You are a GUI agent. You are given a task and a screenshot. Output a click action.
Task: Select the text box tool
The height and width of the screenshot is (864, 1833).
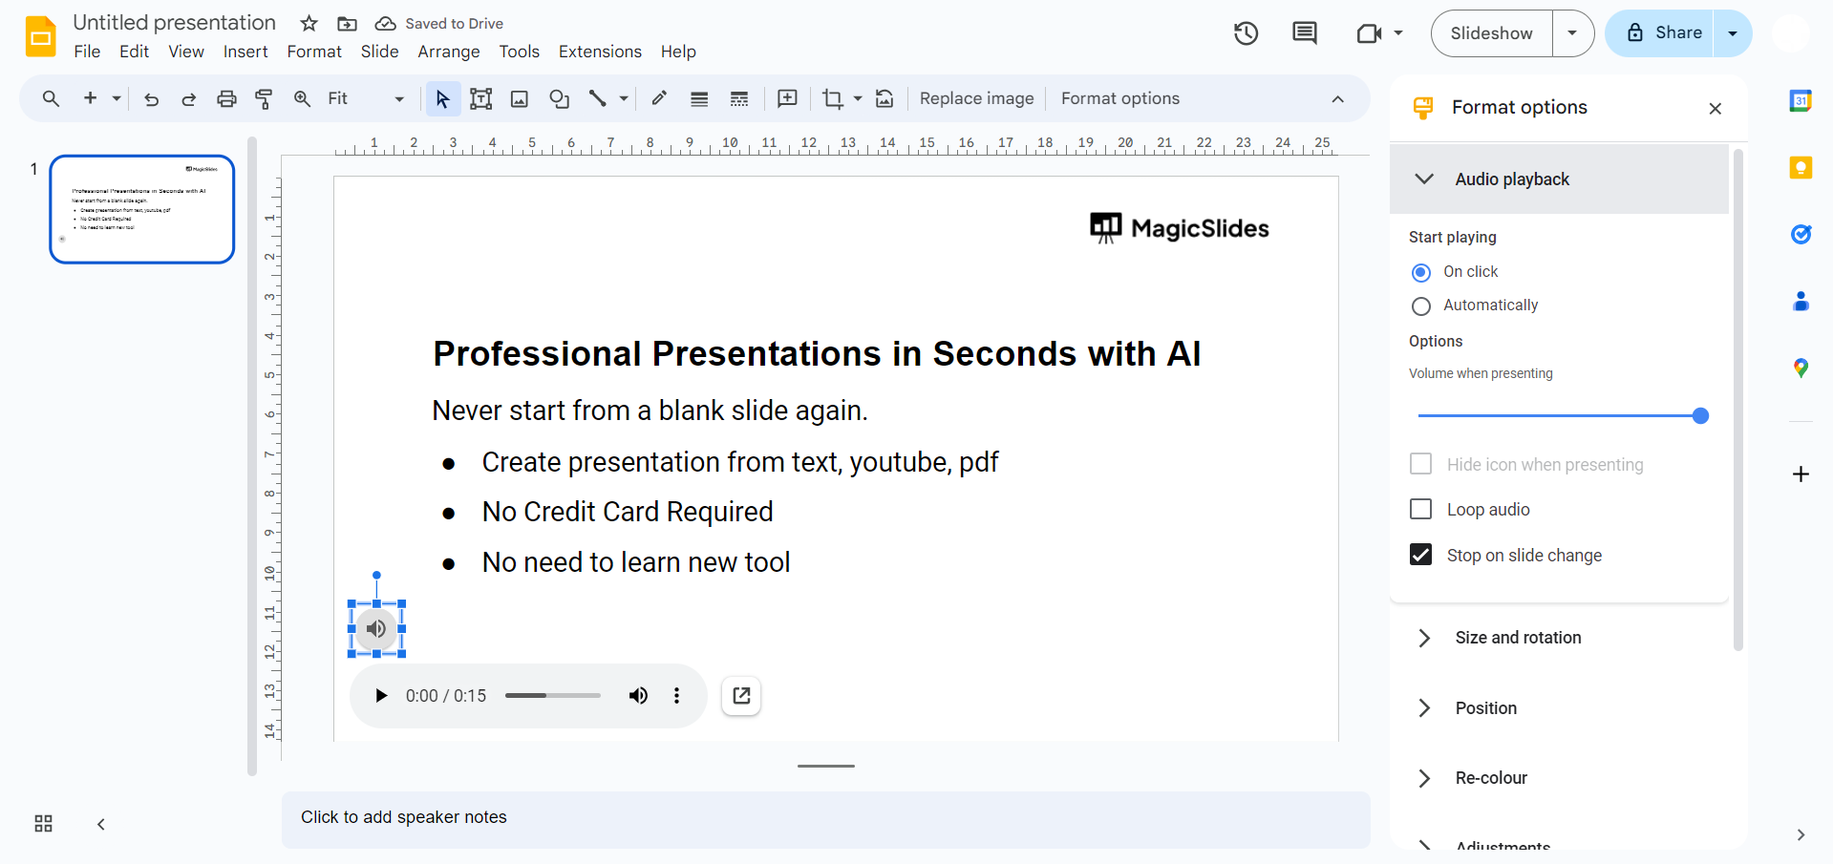tap(480, 98)
